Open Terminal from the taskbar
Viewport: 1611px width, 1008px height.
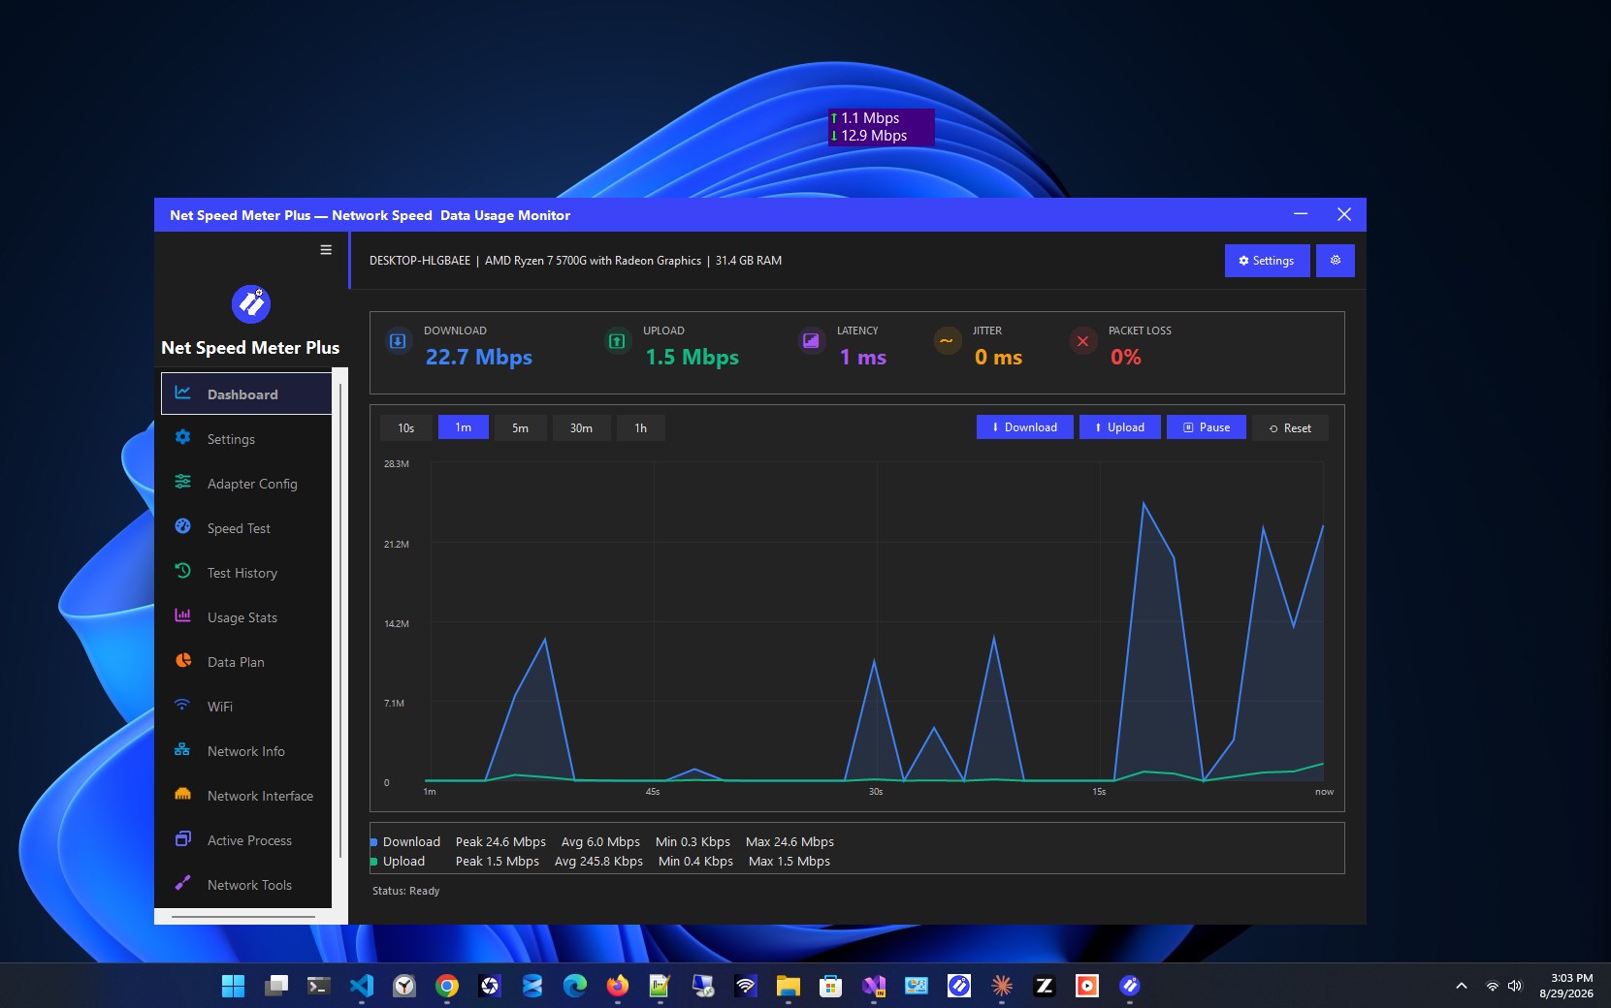tap(319, 986)
